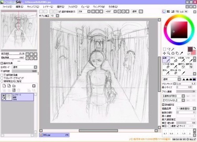Create a new layer with the page icon
197x142 pixels.
coord(4,86)
